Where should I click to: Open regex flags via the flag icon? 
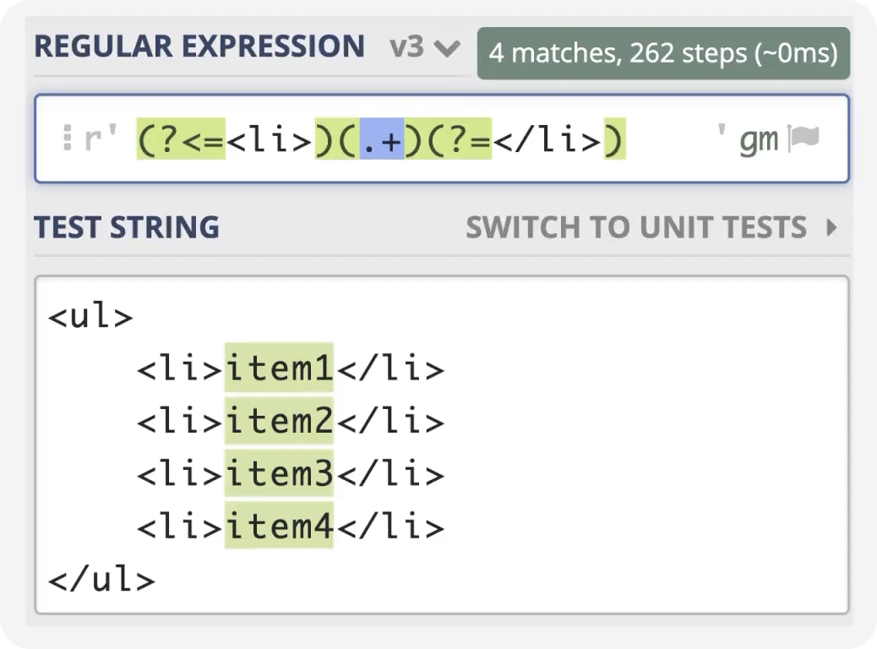click(x=803, y=139)
